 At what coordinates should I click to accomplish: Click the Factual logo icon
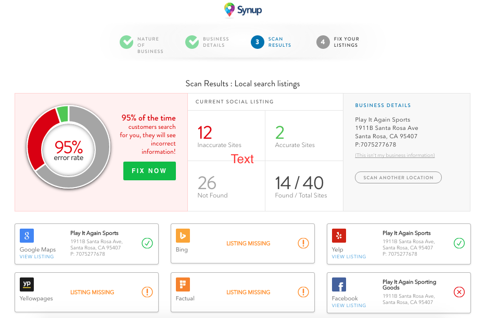(x=183, y=285)
